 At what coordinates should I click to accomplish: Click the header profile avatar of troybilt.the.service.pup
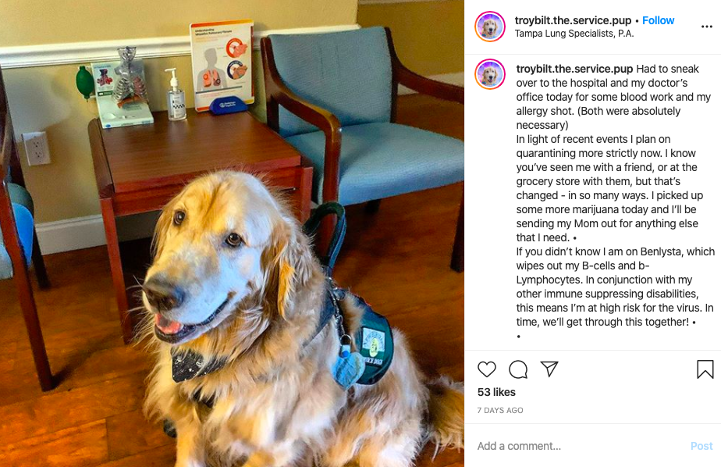(490, 27)
